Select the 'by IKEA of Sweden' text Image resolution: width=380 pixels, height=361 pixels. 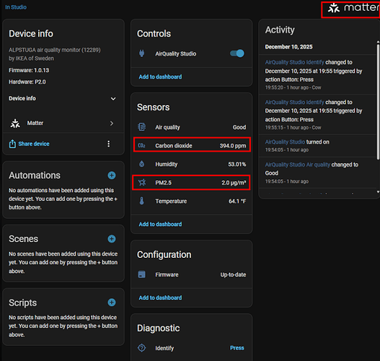tap(31, 58)
